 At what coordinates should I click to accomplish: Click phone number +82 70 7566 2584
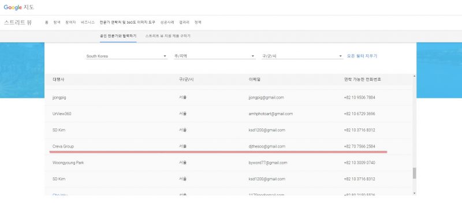pyautogui.click(x=359, y=146)
